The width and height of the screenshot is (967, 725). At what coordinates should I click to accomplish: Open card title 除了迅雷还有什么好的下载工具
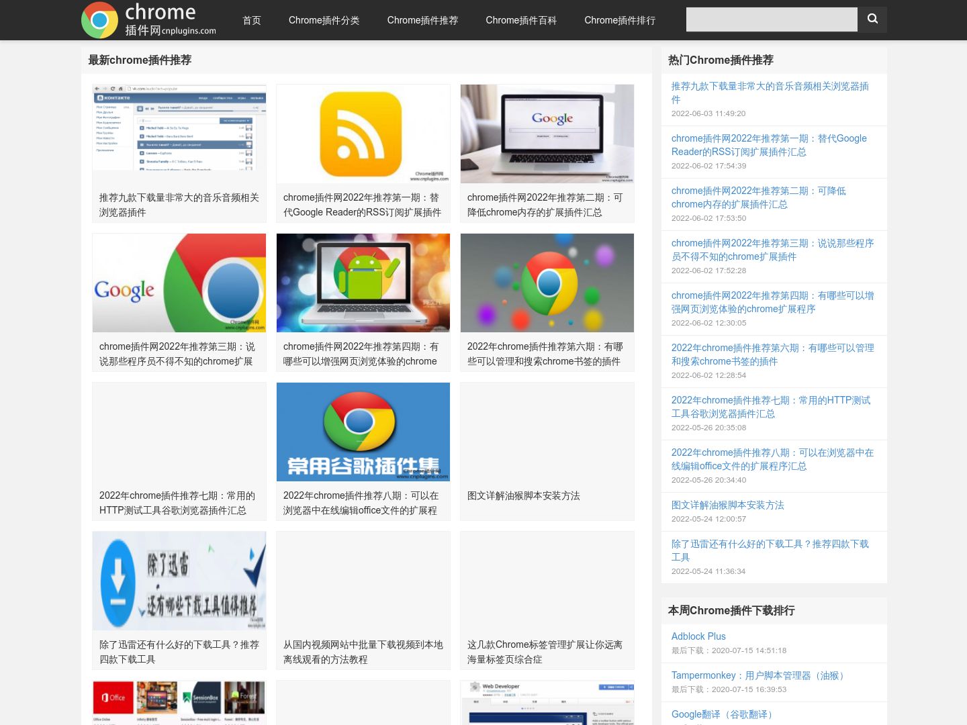tap(179, 652)
